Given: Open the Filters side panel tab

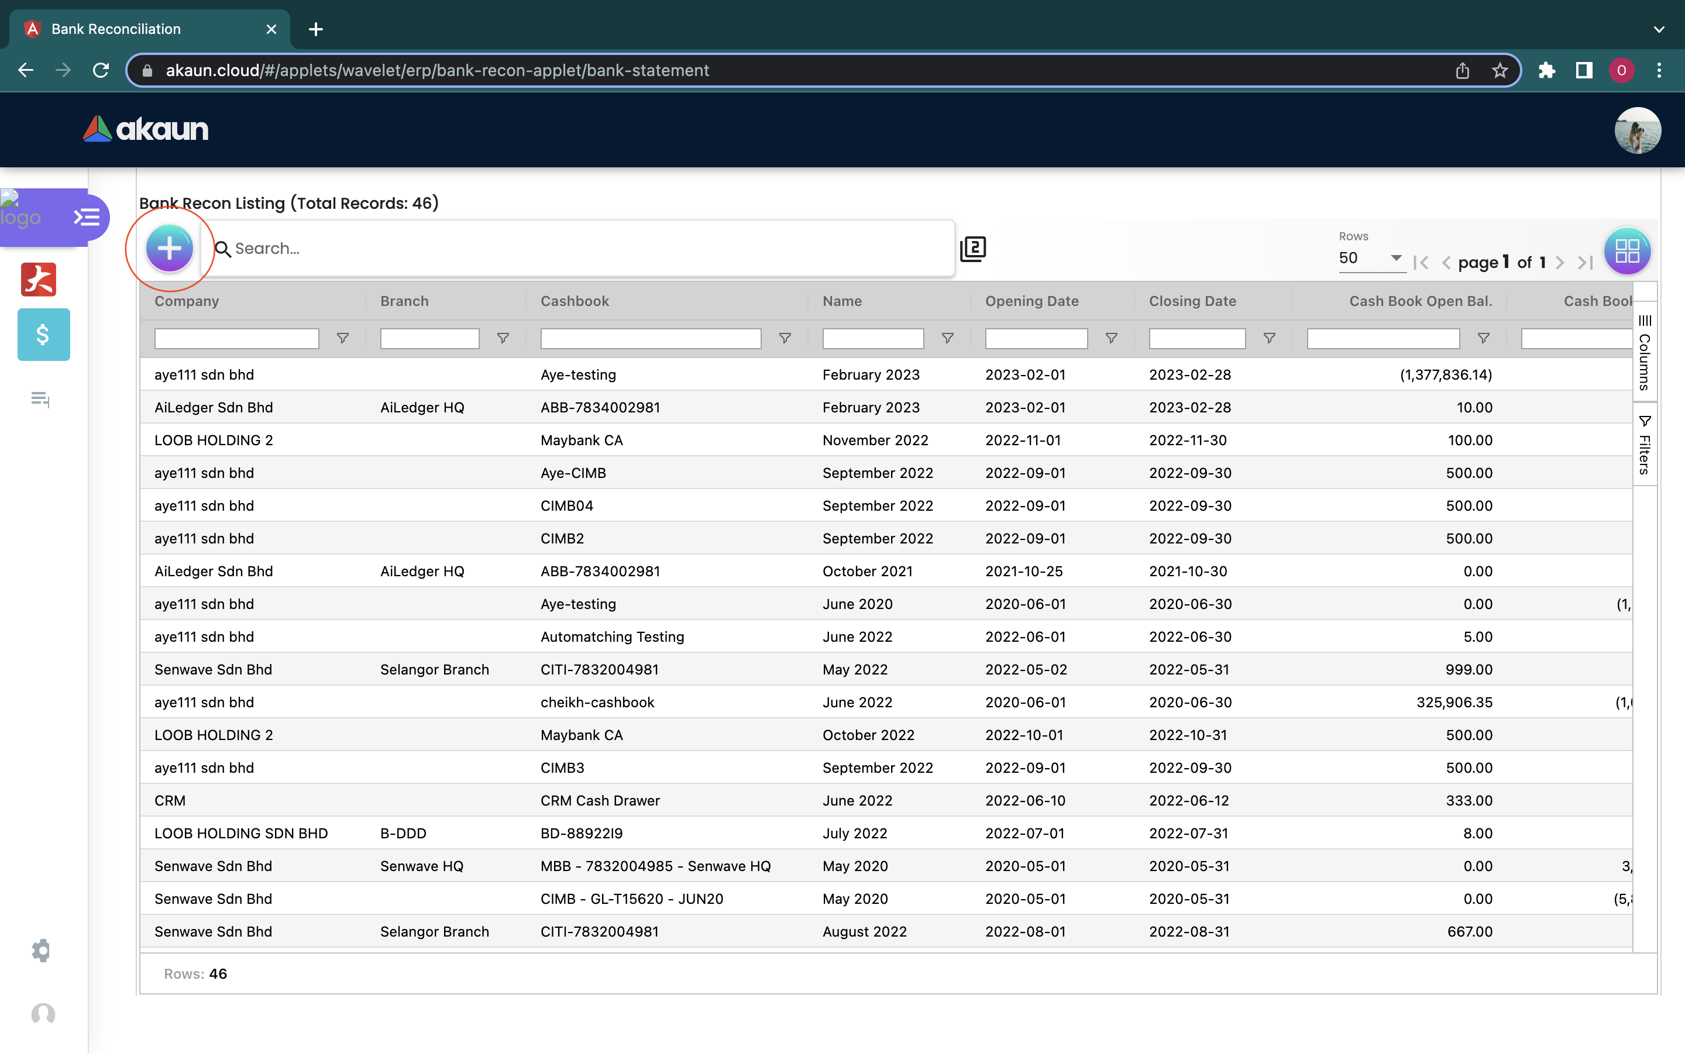Looking at the screenshot, I should pos(1644,446).
